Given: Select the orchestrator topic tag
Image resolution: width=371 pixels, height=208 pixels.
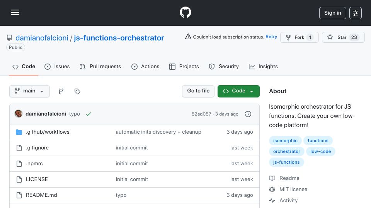Looking at the screenshot, I should 286,151.
